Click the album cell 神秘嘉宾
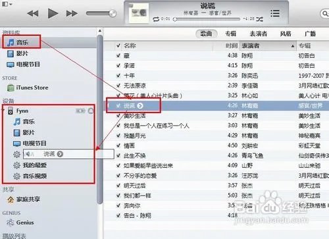 (309, 136)
